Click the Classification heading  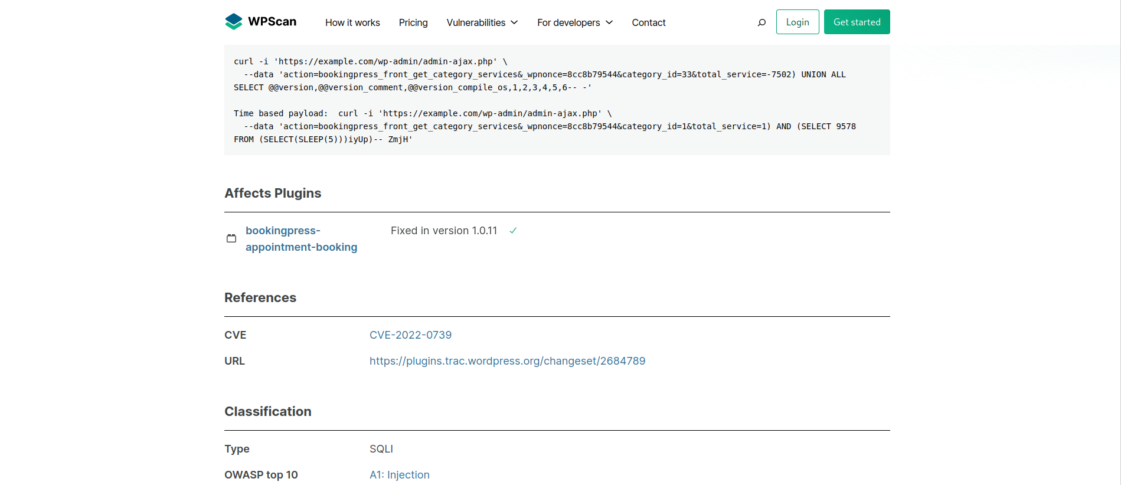click(268, 412)
